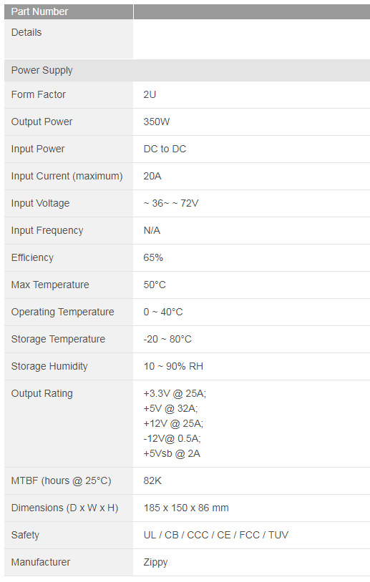Image resolution: width=370 pixels, height=582 pixels.
Task: Click the Safety certifications UL / CB / CCC value
Action: click(x=216, y=535)
